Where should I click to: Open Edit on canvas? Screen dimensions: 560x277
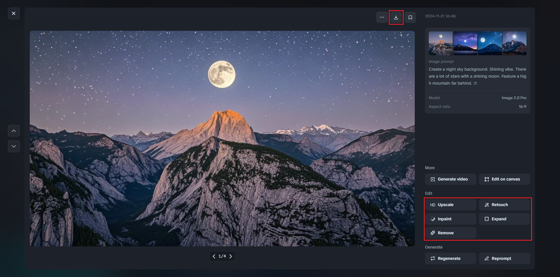[504, 179]
